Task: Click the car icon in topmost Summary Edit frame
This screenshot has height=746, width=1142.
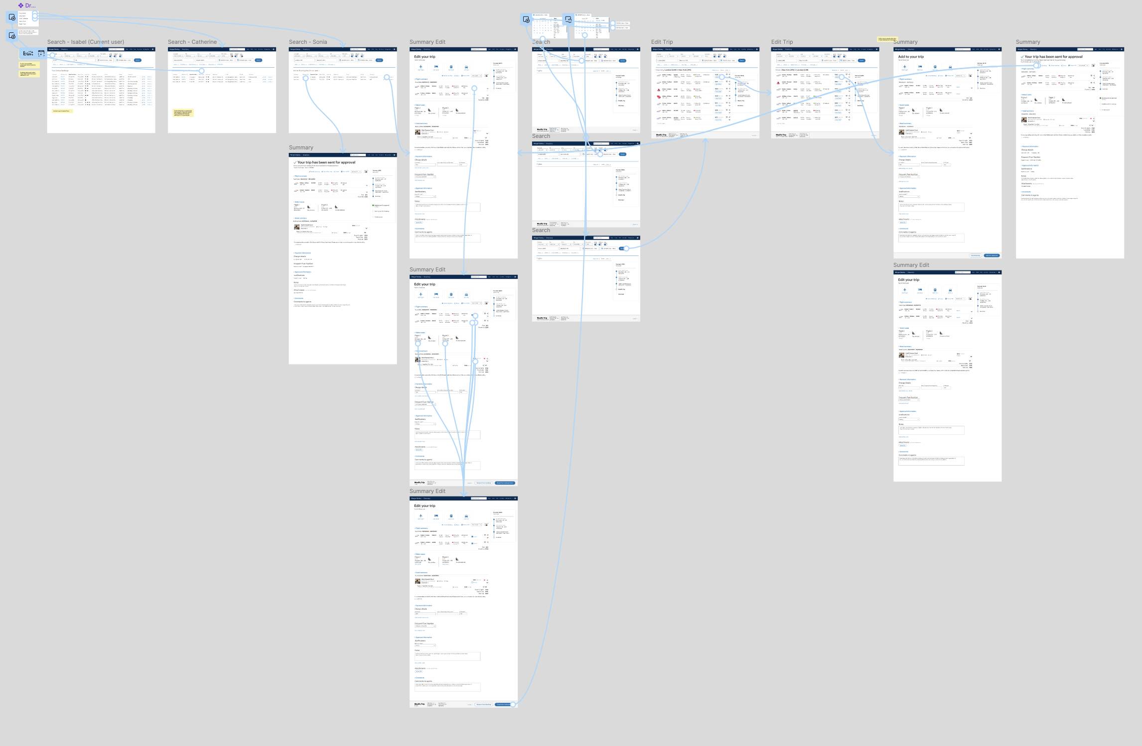Action: click(x=466, y=67)
